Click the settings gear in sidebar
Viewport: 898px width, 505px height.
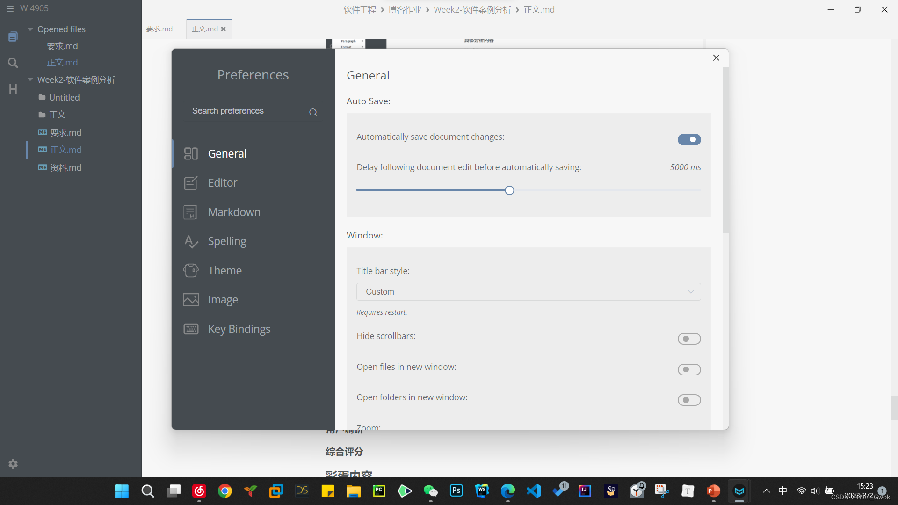(13, 464)
